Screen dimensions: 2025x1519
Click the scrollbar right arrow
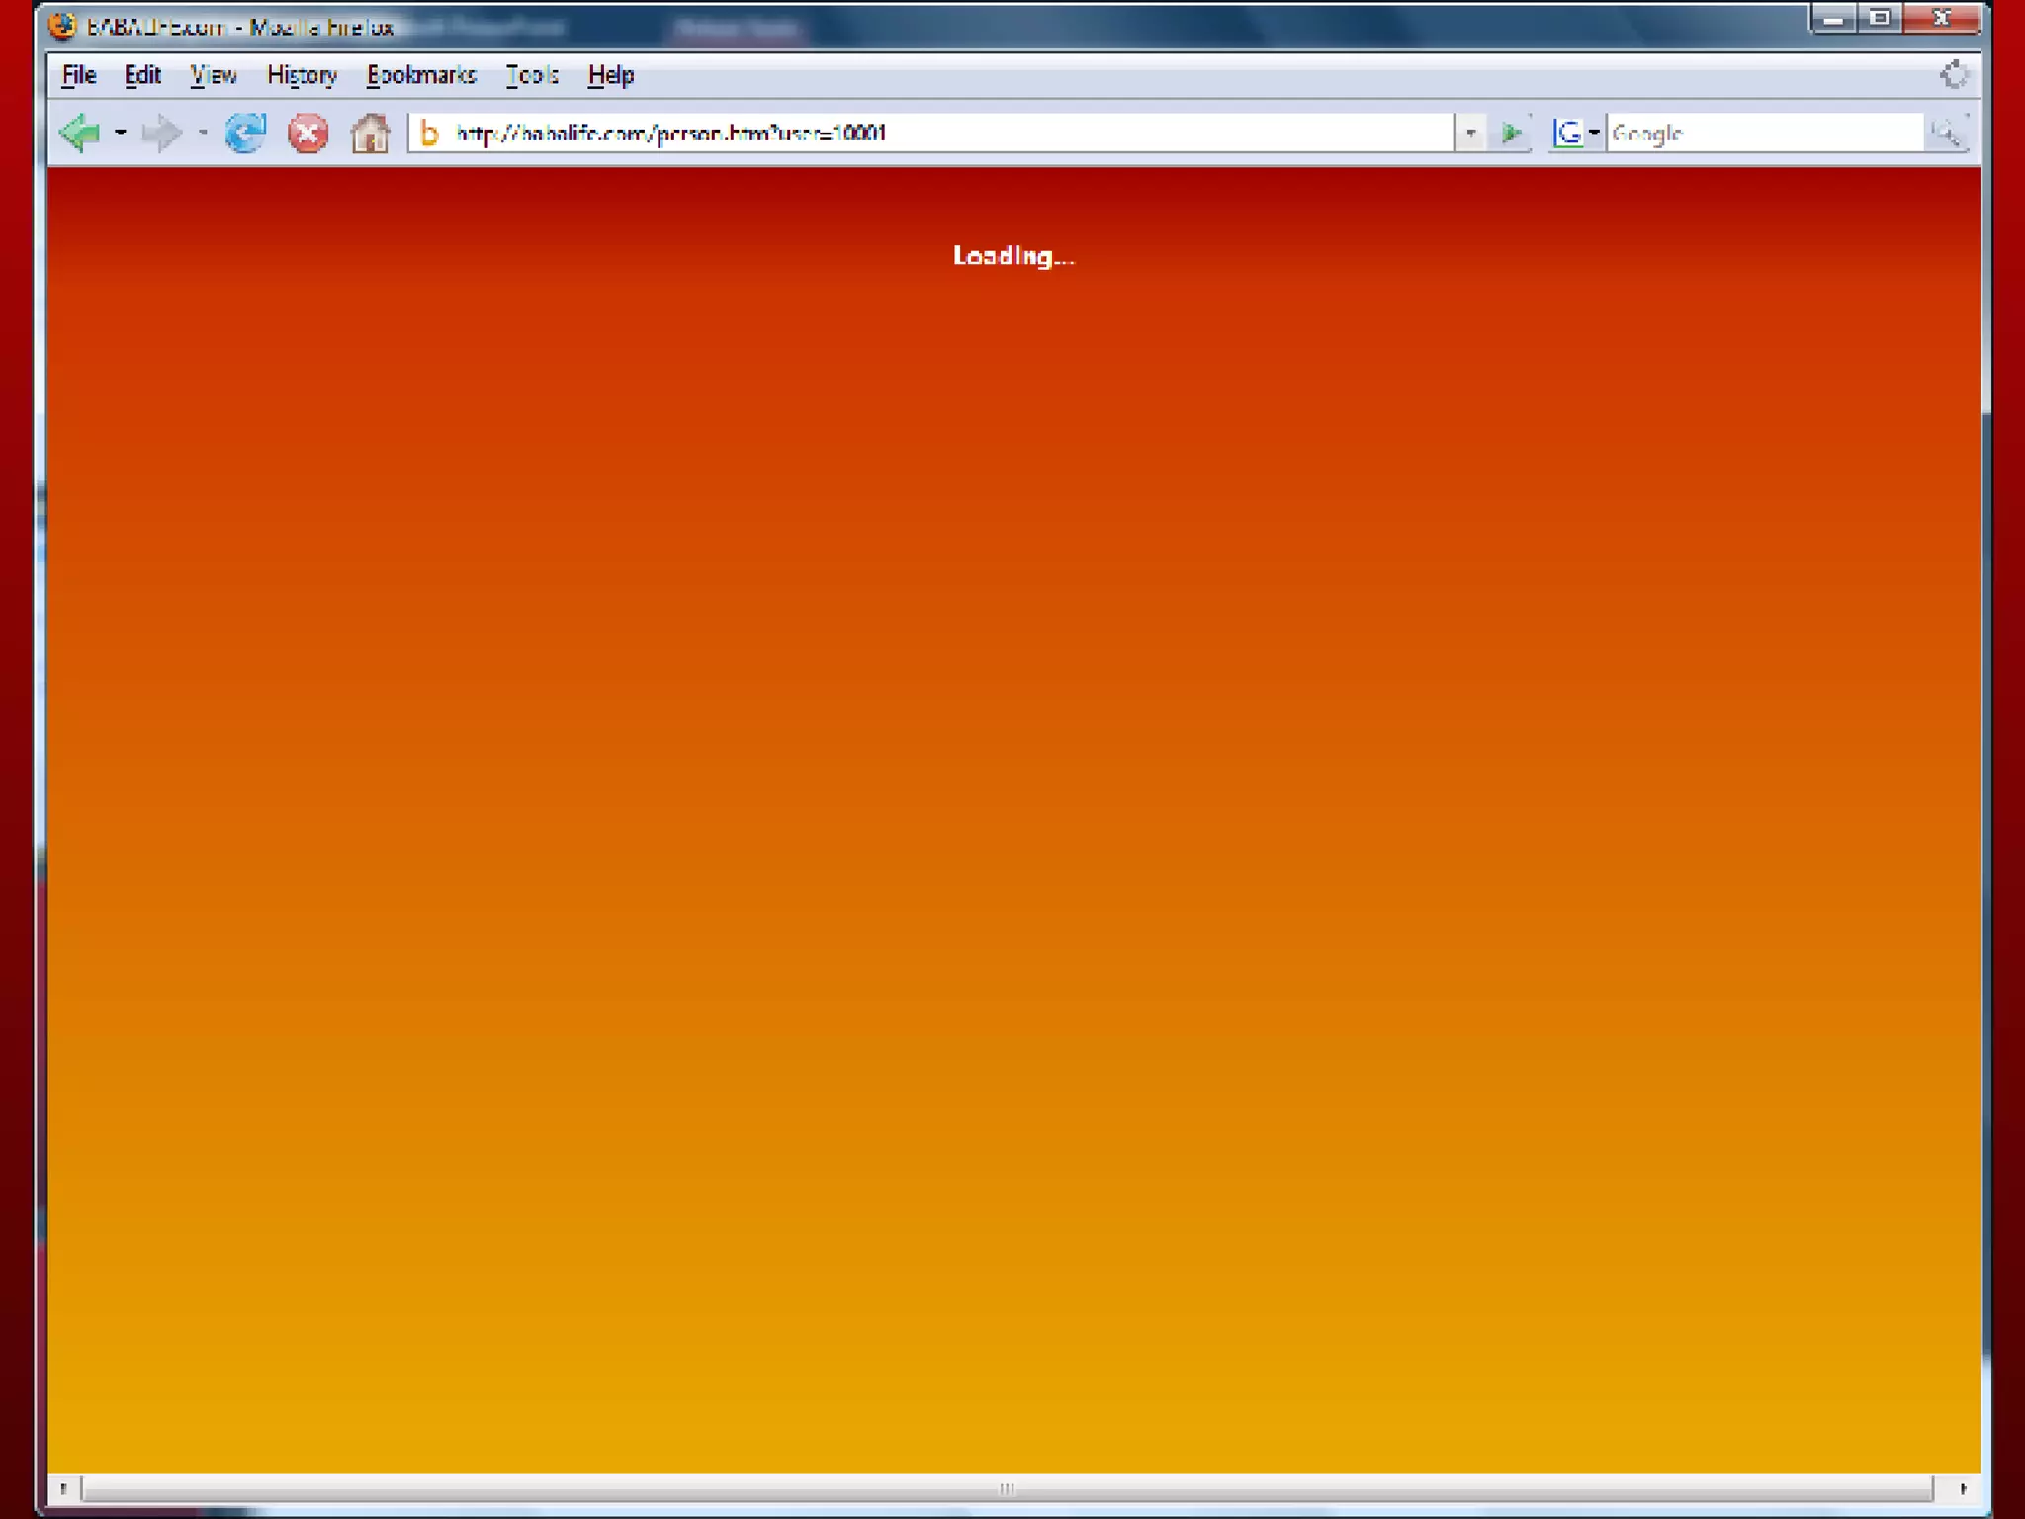pos(1963,1488)
